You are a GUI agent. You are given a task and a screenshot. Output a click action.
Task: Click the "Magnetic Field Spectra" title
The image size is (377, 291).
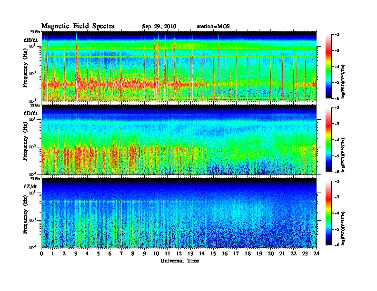click(78, 26)
